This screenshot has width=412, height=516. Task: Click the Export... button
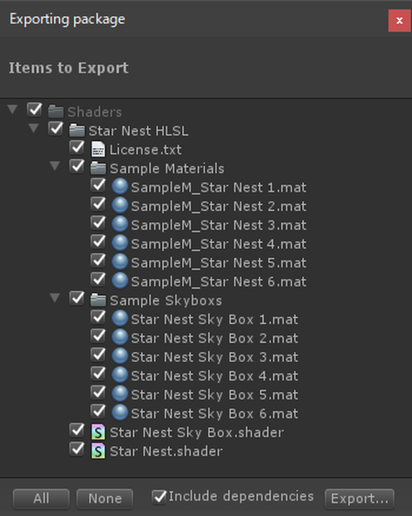coord(360,499)
